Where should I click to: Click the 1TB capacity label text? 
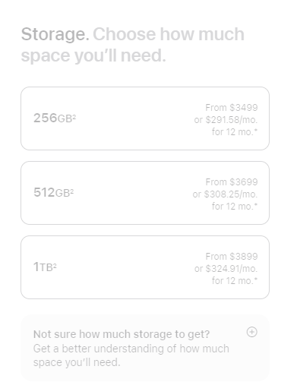click(x=45, y=267)
